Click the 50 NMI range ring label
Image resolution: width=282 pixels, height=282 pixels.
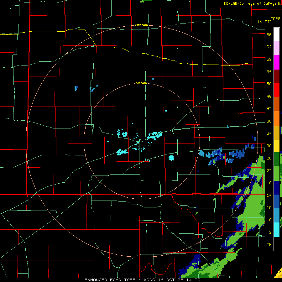(142, 83)
